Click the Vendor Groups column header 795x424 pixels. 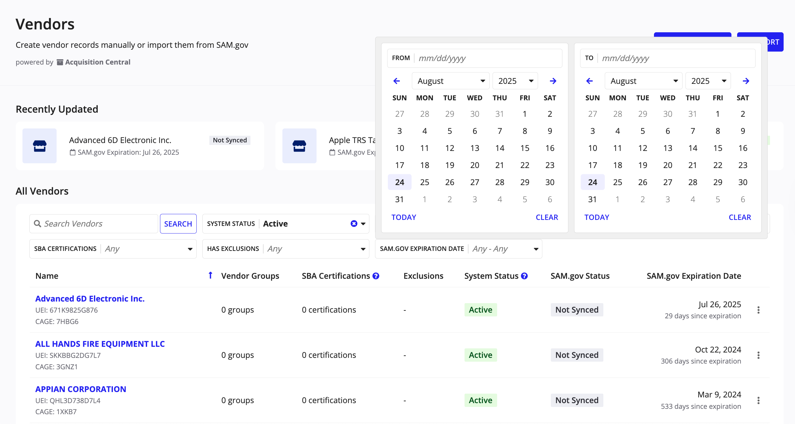250,276
